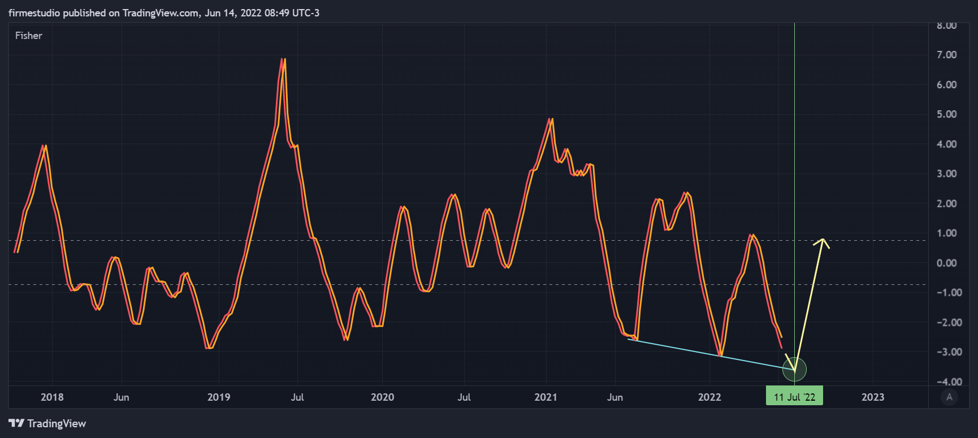Click the cyan descending trendline
Viewport: 978px width, 438px height.
(x=711, y=354)
